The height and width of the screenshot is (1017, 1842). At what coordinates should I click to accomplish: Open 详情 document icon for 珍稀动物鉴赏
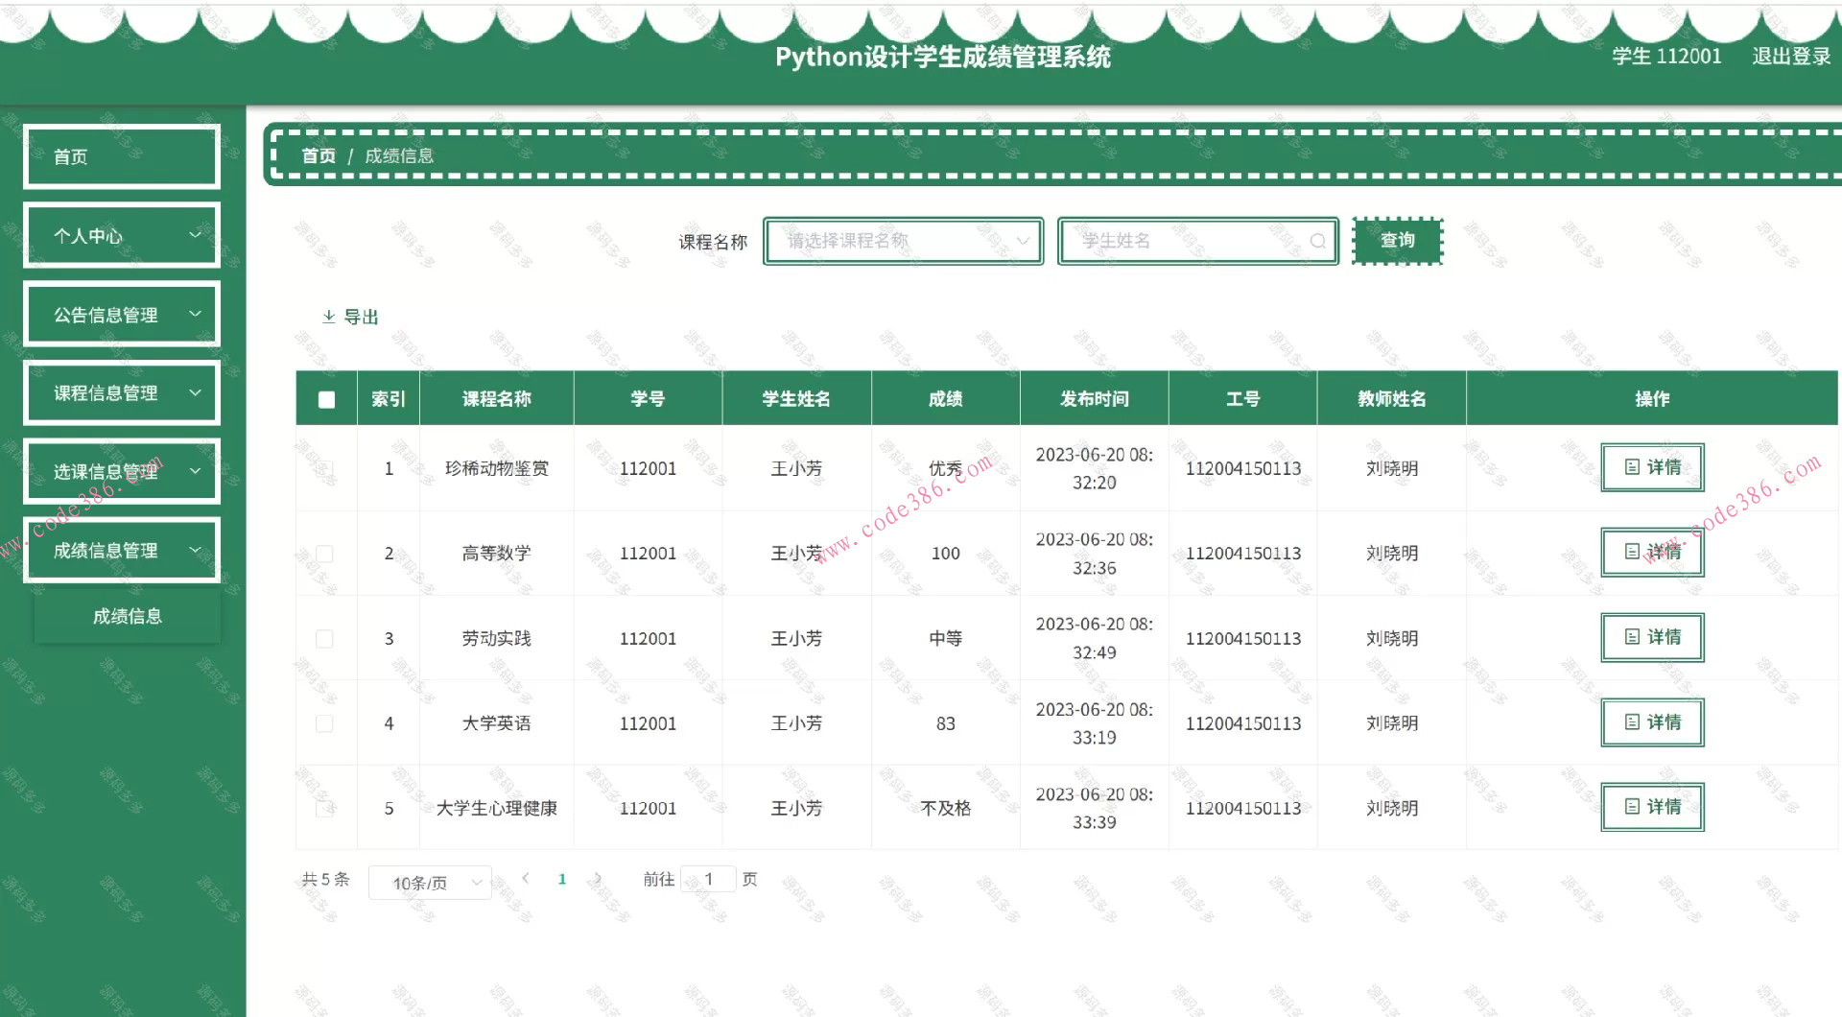[x=1634, y=467]
